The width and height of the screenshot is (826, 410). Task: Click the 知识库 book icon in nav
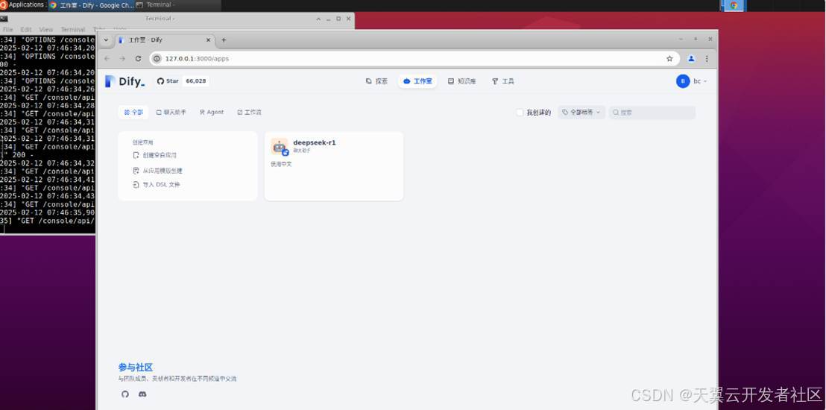[x=451, y=81]
